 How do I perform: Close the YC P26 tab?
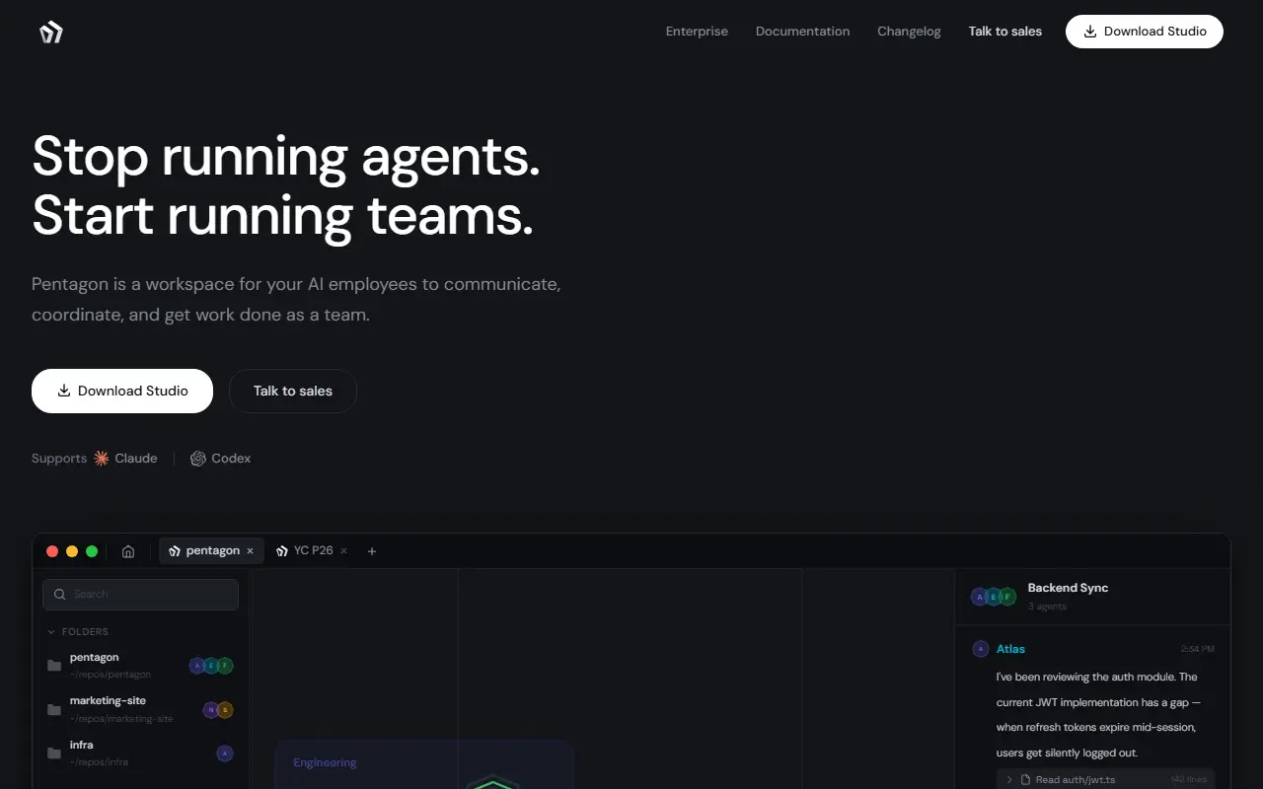click(343, 551)
